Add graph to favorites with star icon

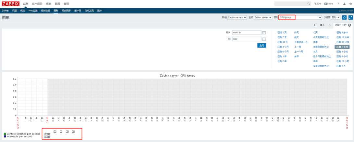[345, 17]
